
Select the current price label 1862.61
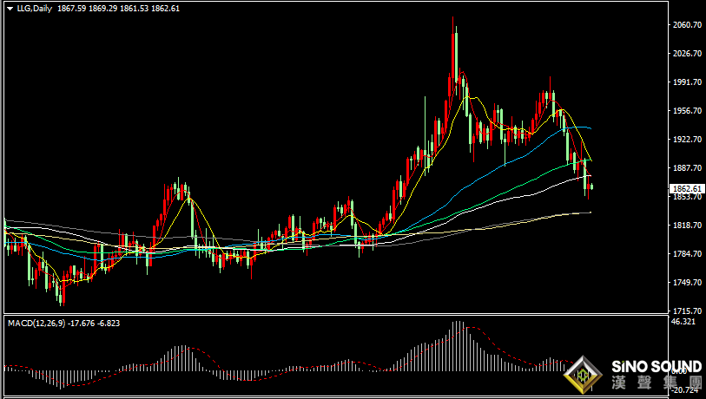tap(687, 189)
